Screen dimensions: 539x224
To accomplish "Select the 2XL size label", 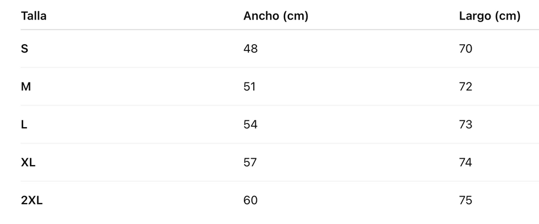I will [x=32, y=200].
